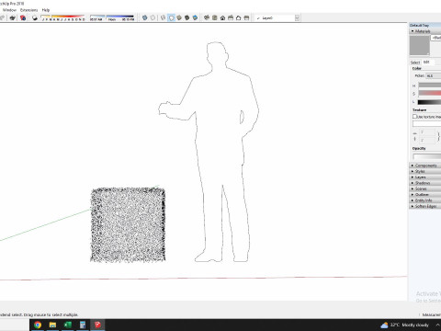Image resolution: width=441 pixels, height=331 pixels.
Task: Select the Wireframe style icon
Action: click(164, 17)
